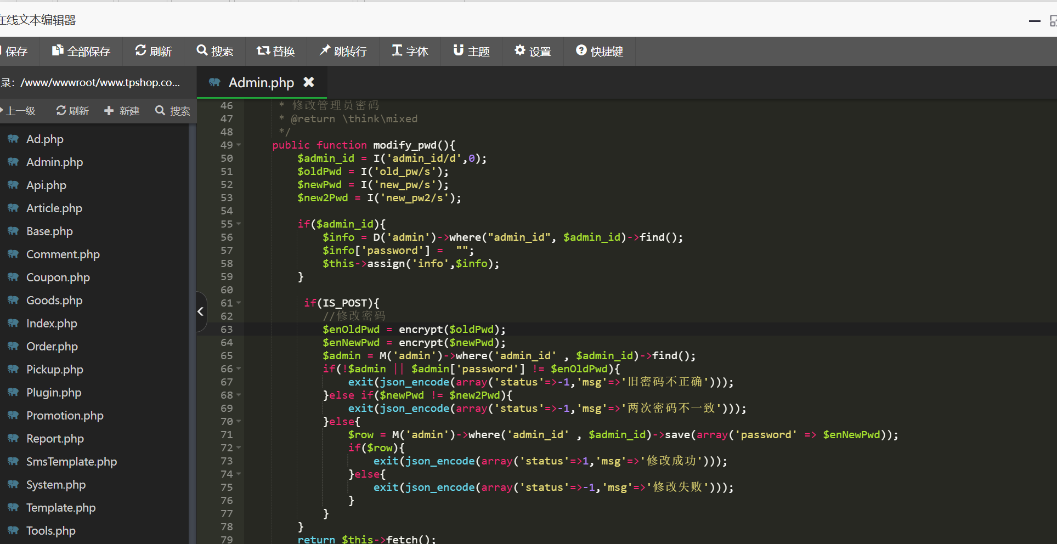
Task: Click the directory path /www/wwwroot/www.tpshop.co...
Action: point(100,83)
